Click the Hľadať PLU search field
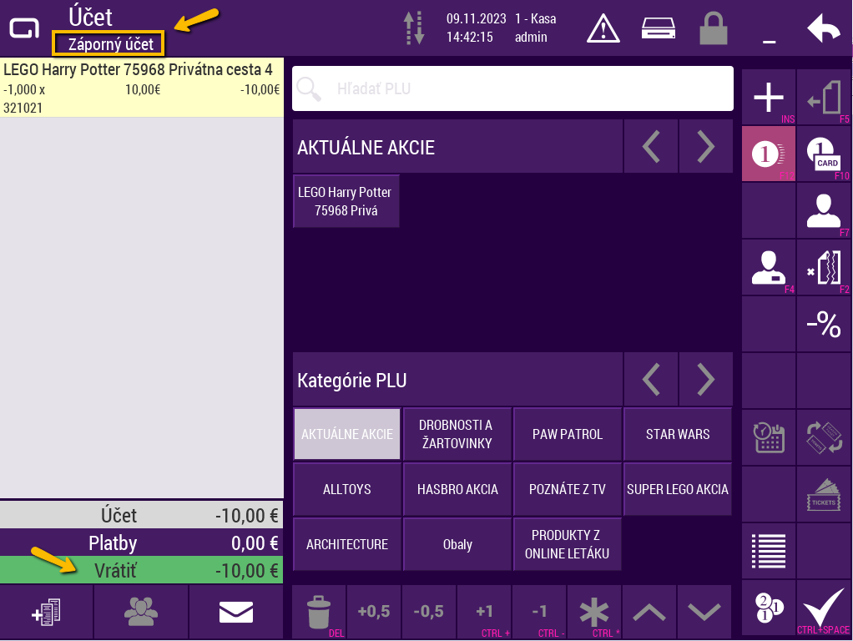The image size is (853, 641). pyautogui.click(x=512, y=88)
